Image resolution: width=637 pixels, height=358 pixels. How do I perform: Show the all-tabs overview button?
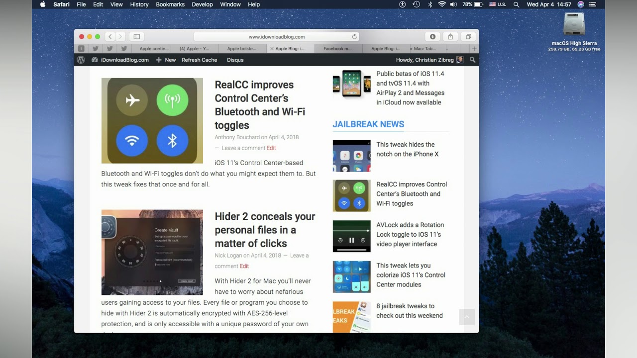point(468,36)
